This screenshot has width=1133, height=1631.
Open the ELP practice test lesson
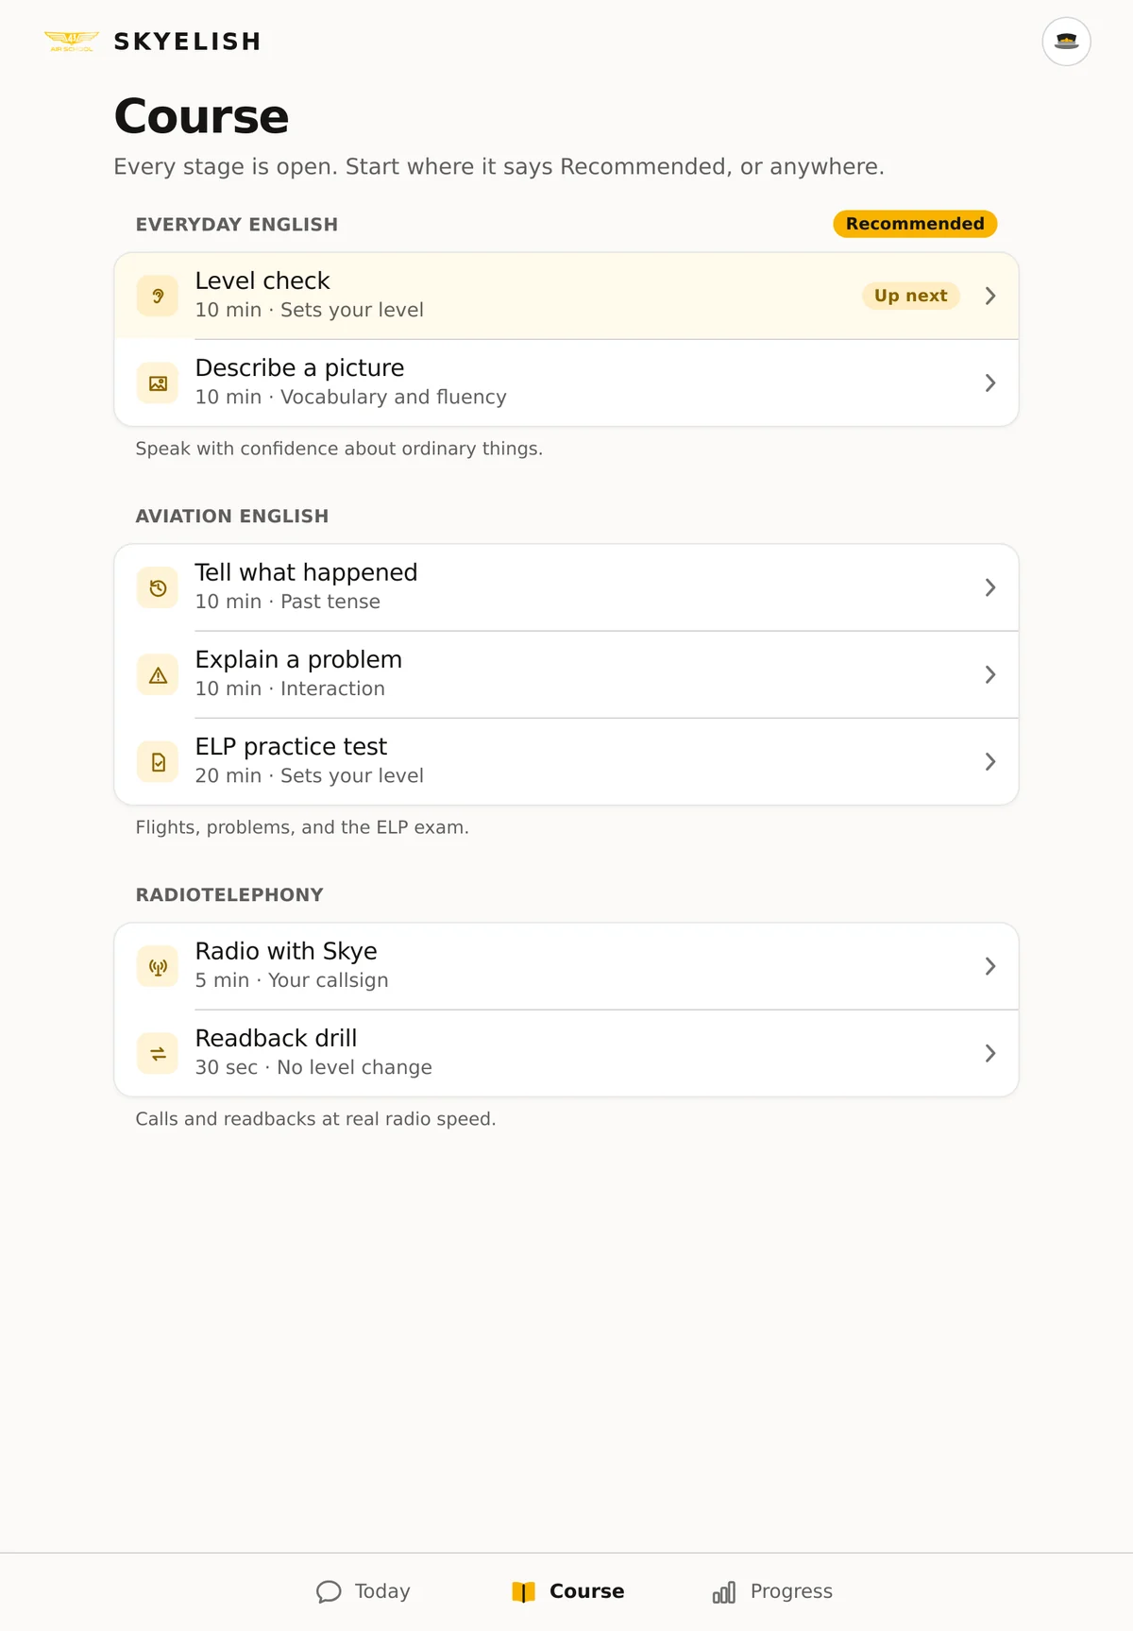pyautogui.click(x=566, y=761)
